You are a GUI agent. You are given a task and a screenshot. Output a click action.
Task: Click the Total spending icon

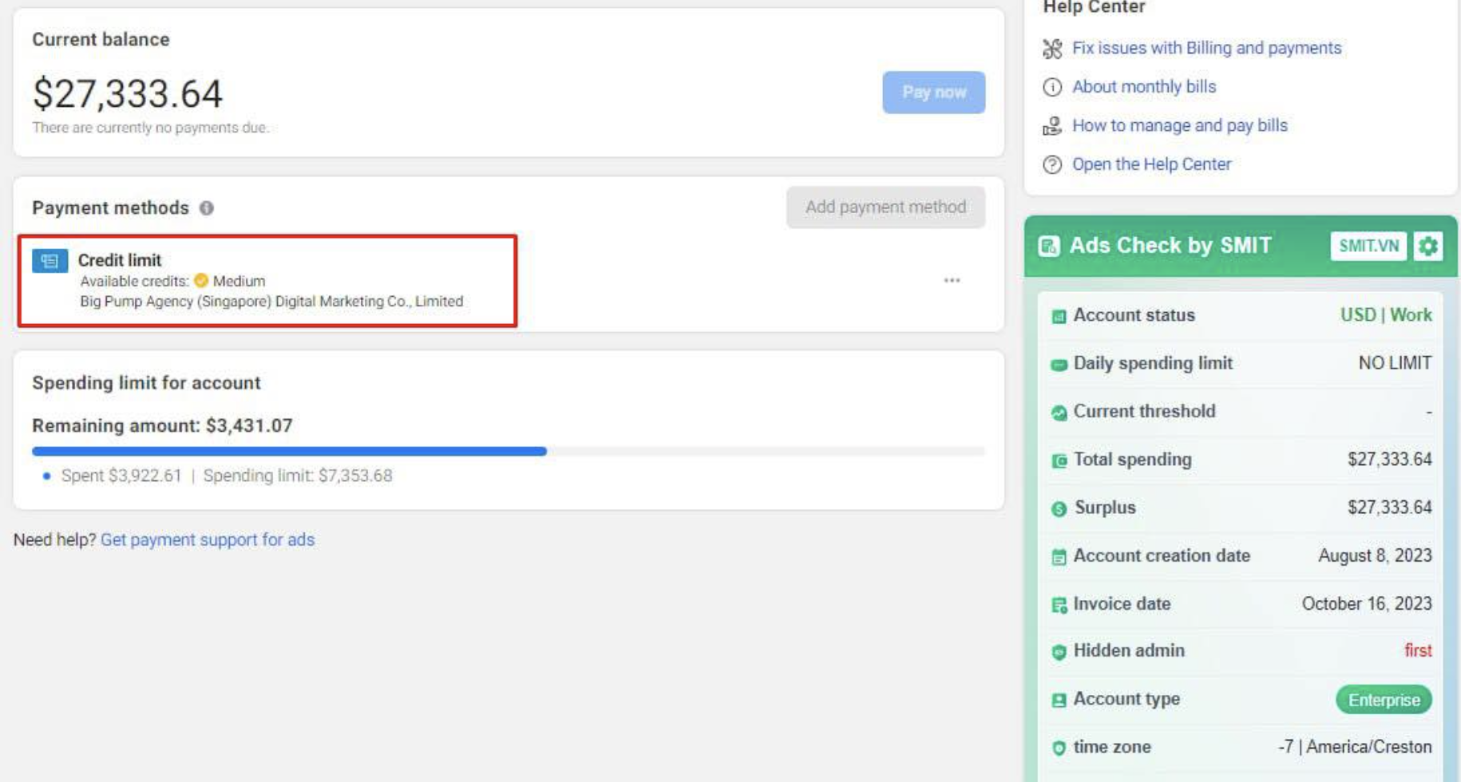coord(1059,460)
